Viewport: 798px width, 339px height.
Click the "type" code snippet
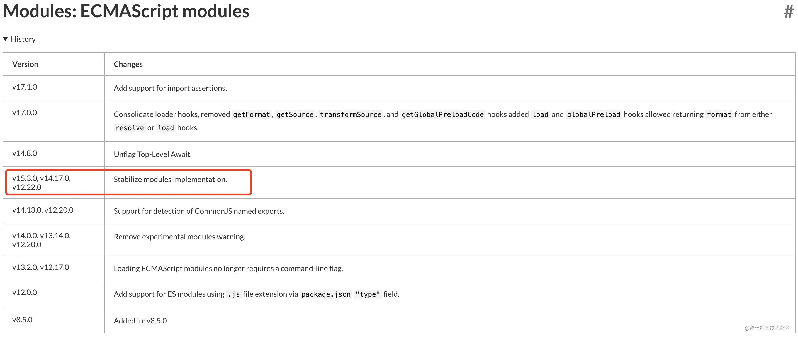pyautogui.click(x=368, y=294)
